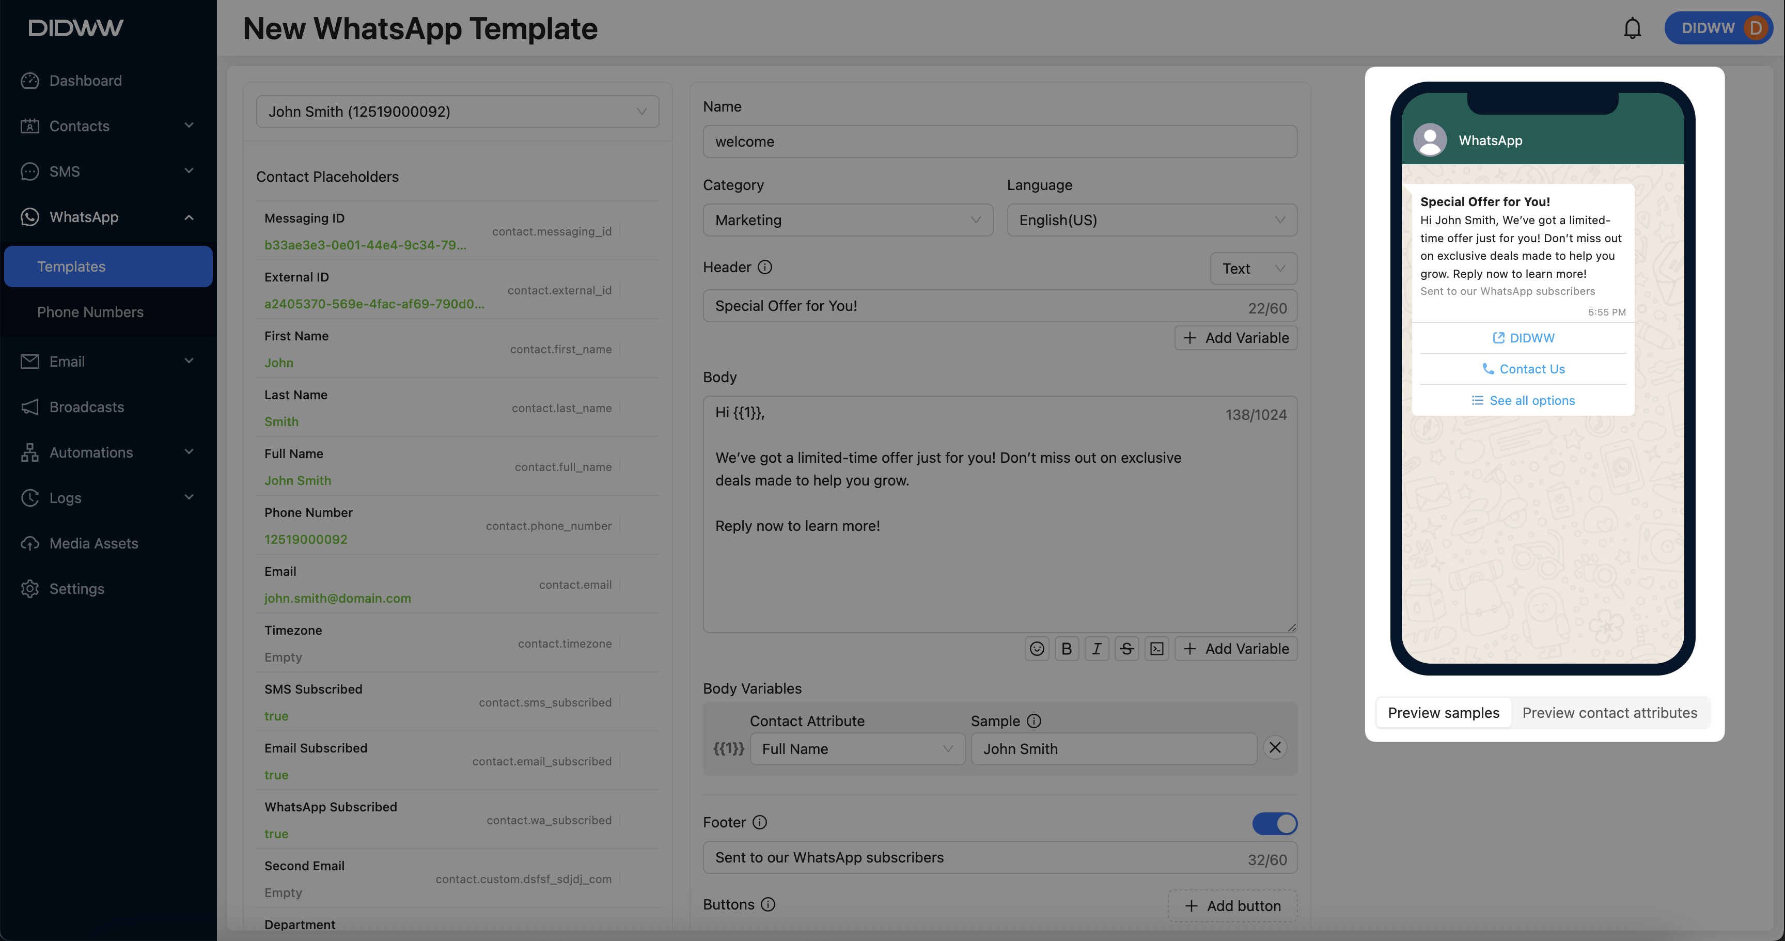Collapse the WhatsApp sidebar menu
This screenshot has height=941, width=1785.
(108, 217)
